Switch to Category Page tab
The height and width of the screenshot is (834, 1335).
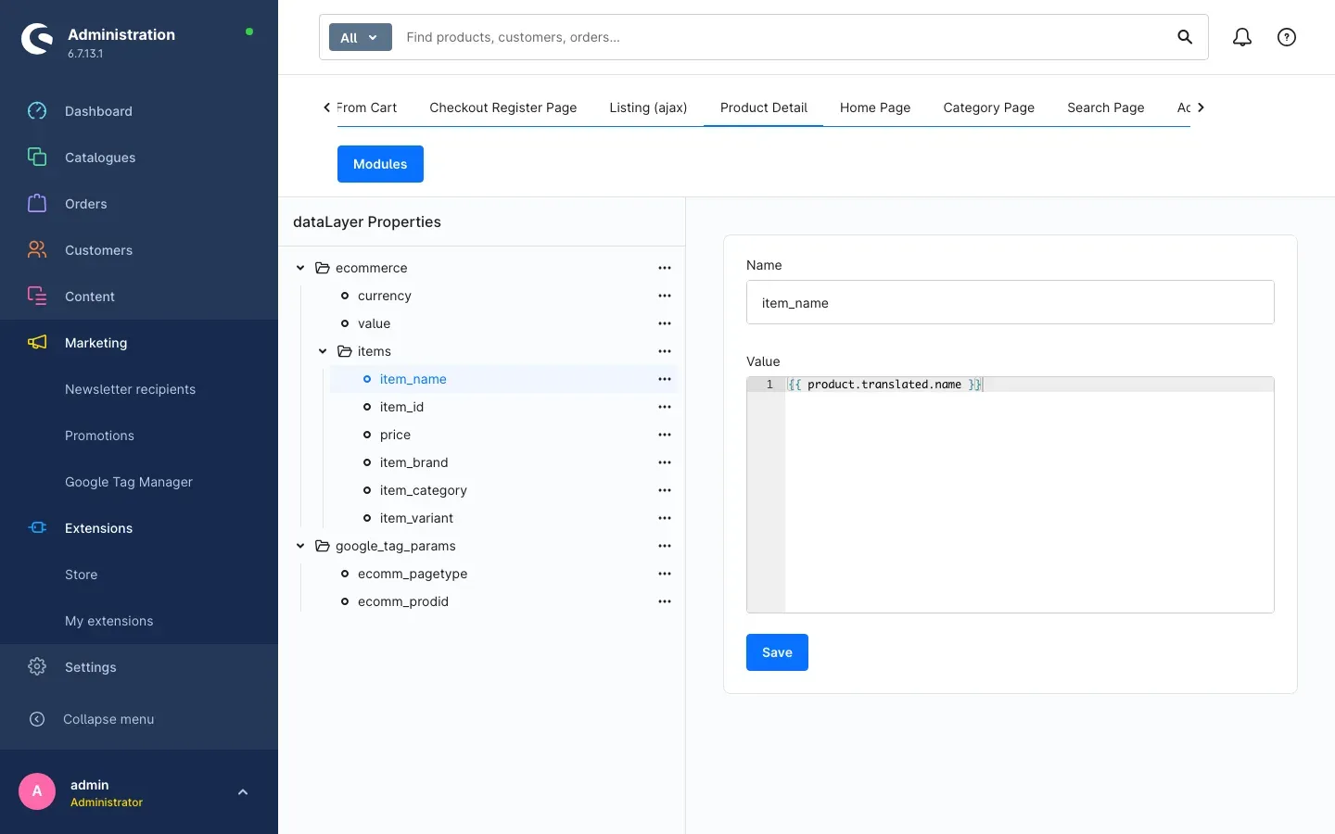click(x=989, y=107)
